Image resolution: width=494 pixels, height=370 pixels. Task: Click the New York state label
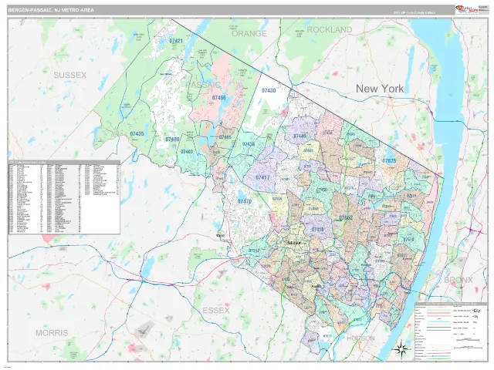tap(380, 89)
